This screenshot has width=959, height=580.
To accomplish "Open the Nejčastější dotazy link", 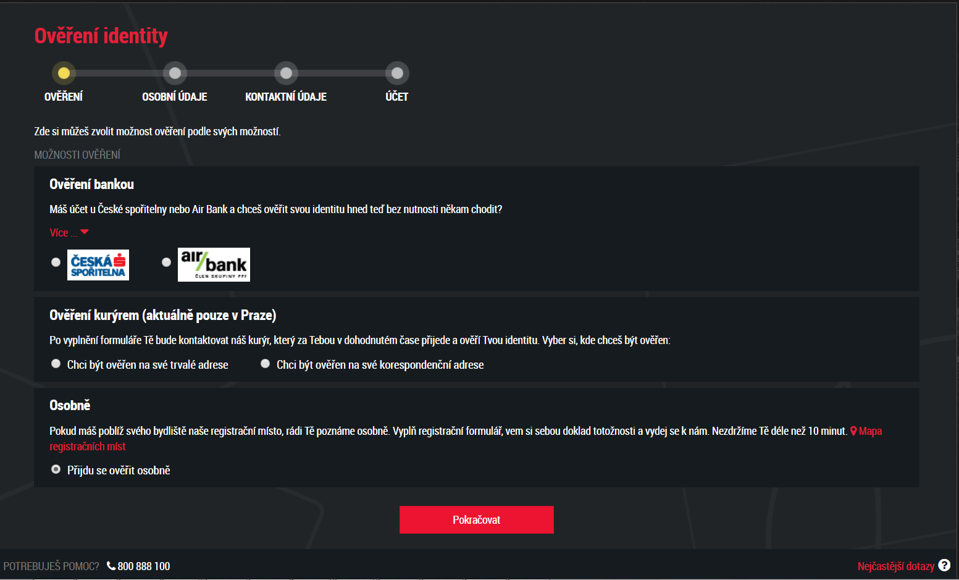I will tap(896, 566).
